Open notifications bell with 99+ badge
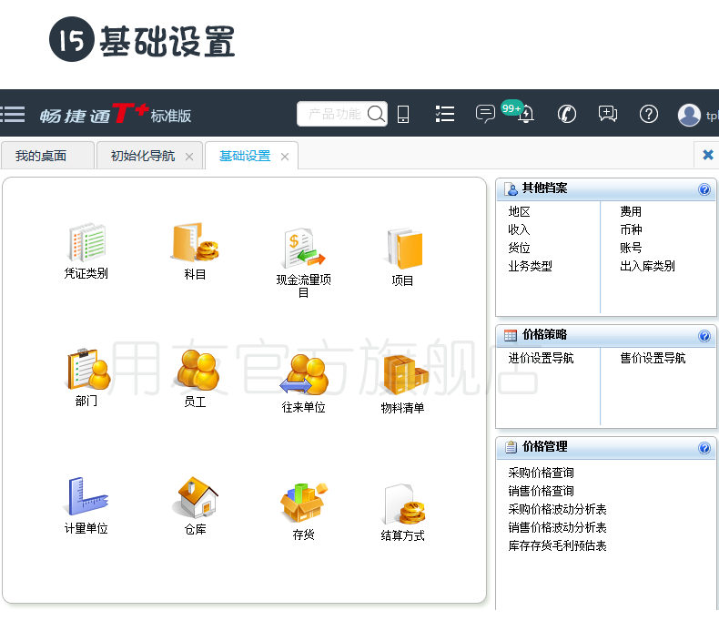719x621 pixels. pos(525,114)
